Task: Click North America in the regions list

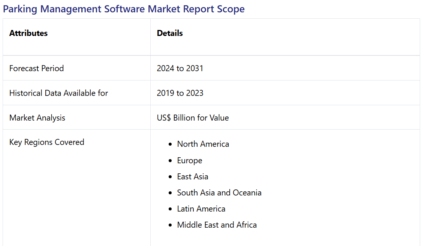Action: point(203,144)
